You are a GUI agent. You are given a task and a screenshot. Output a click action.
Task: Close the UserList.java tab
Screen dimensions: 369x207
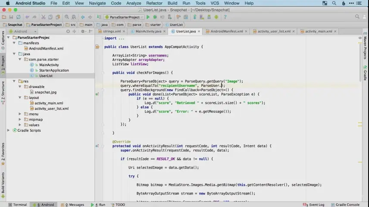click(x=199, y=31)
